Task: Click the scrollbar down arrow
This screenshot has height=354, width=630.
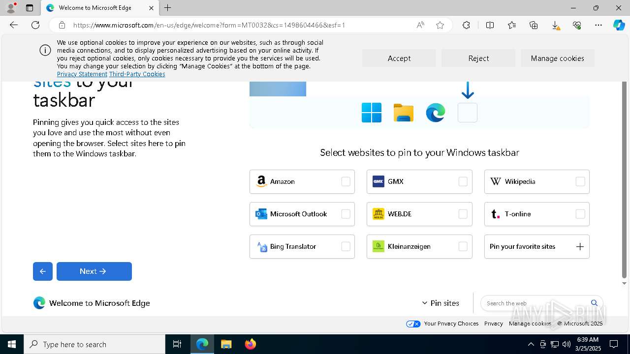Action: (x=624, y=283)
